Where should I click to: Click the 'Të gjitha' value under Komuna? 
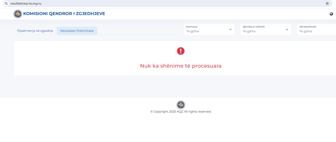[x=193, y=31]
